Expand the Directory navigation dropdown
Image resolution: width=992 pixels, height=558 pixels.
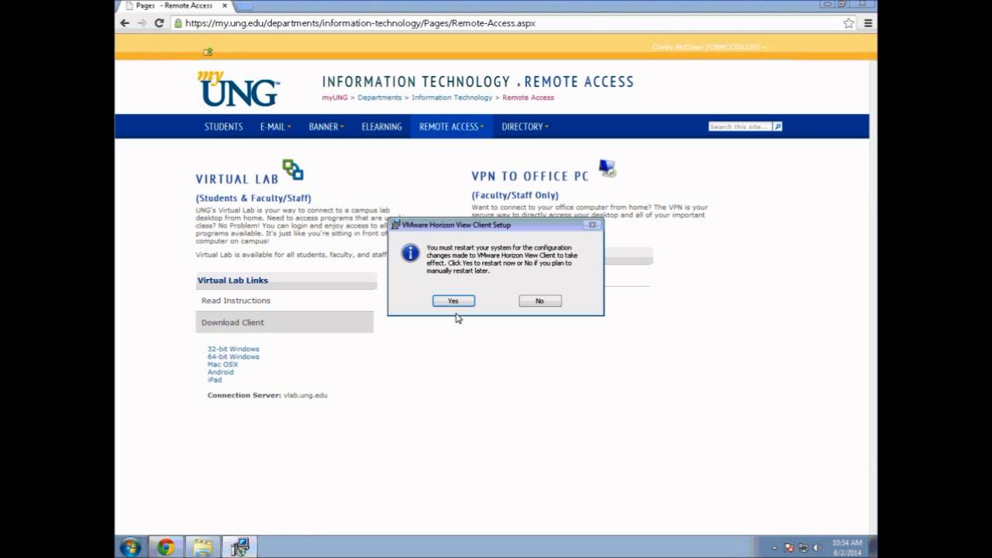pyautogui.click(x=525, y=126)
